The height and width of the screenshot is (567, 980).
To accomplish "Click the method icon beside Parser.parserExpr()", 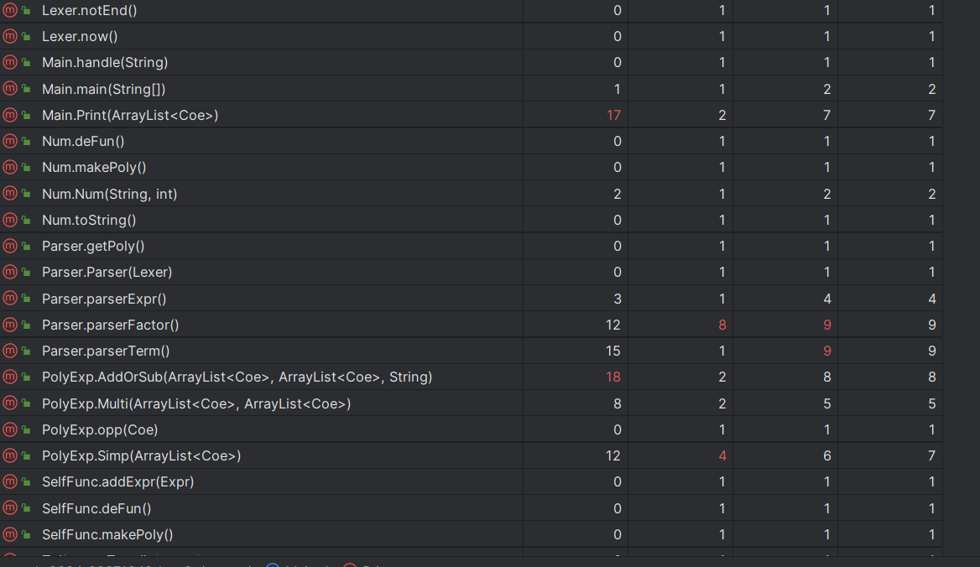I will 10,299.
